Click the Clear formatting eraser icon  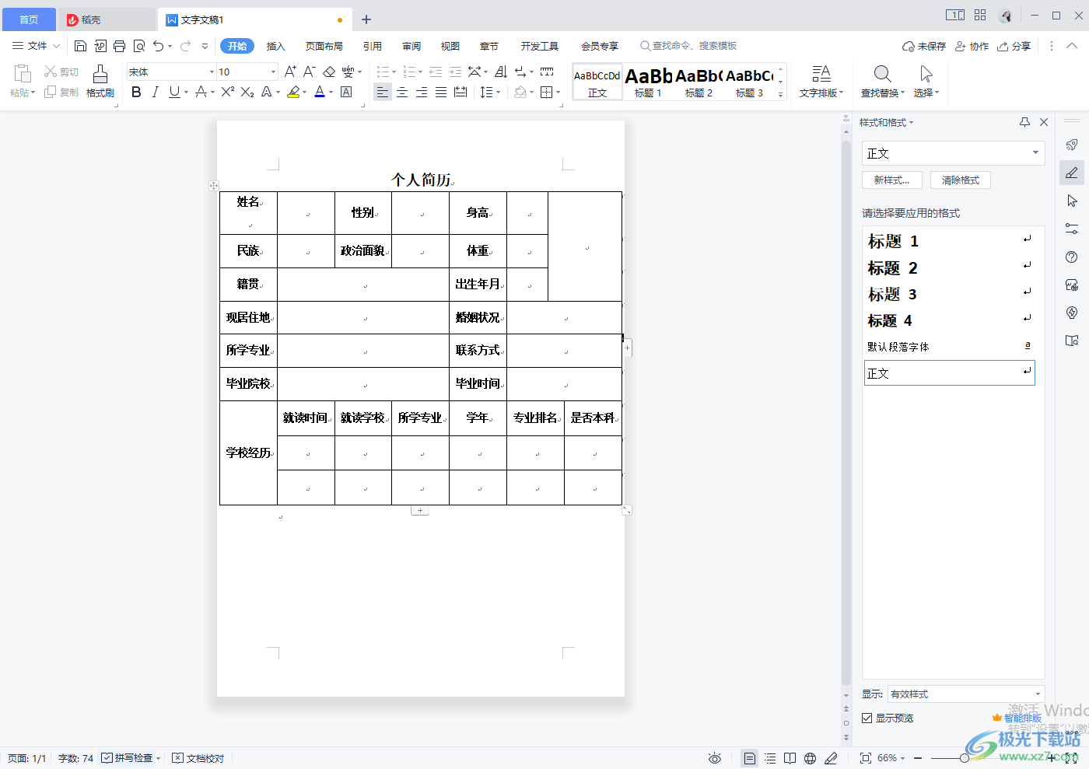(329, 72)
